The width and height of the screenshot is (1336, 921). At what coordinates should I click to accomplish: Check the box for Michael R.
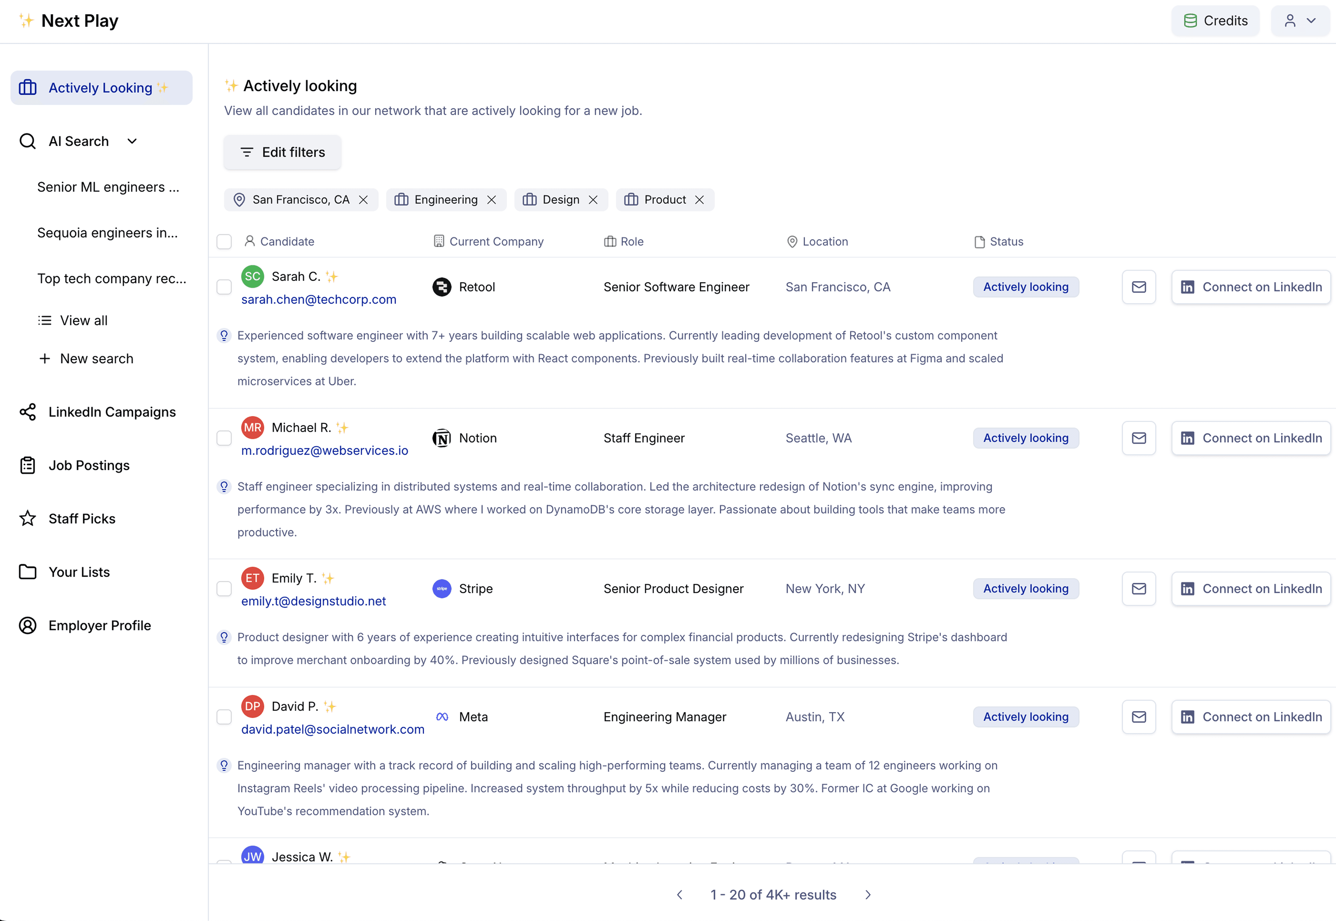pos(224,438)
